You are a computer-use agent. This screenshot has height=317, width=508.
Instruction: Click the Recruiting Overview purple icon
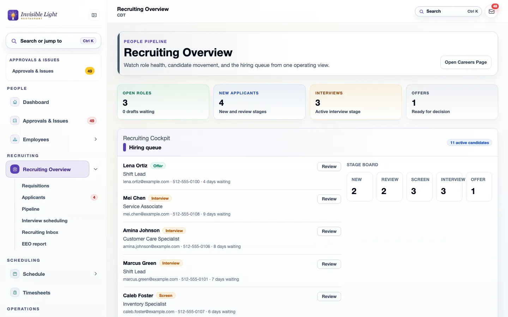15,169
